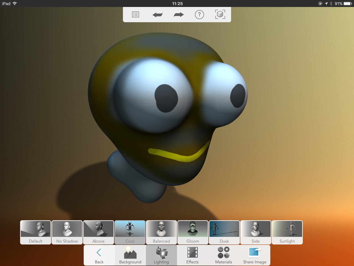Enable the Sunlight lighting preset
The height and width of the screenshot is (266, 354).
coord(287,232)
